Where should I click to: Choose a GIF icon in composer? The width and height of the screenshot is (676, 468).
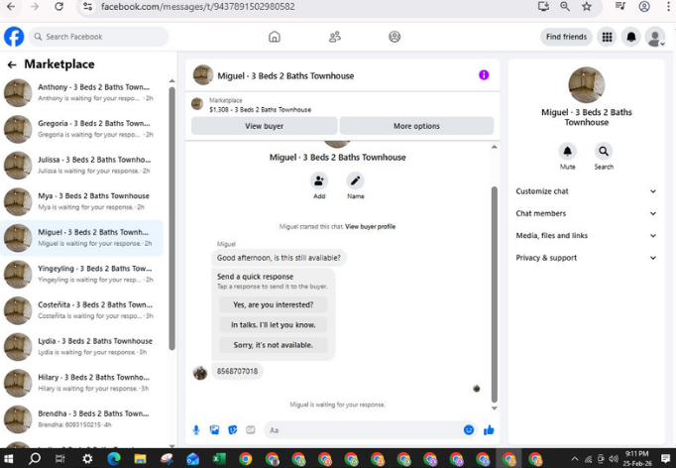[x=251, y=430]
